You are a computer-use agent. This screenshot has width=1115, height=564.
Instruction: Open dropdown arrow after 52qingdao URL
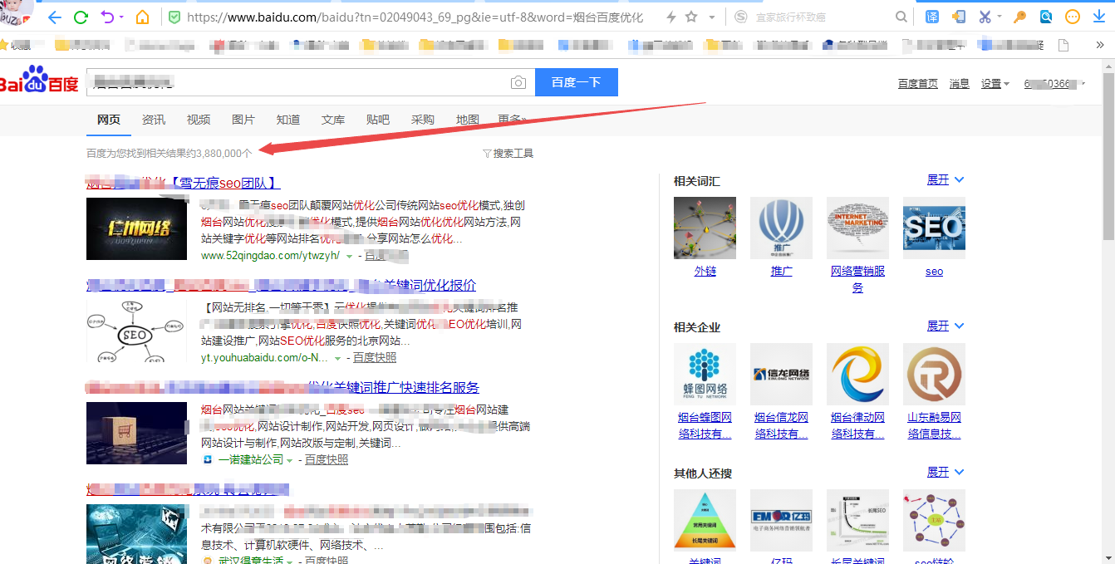click(349, 256)
